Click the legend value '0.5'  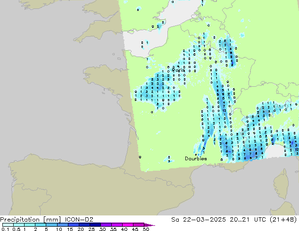[x=17, y=229]
